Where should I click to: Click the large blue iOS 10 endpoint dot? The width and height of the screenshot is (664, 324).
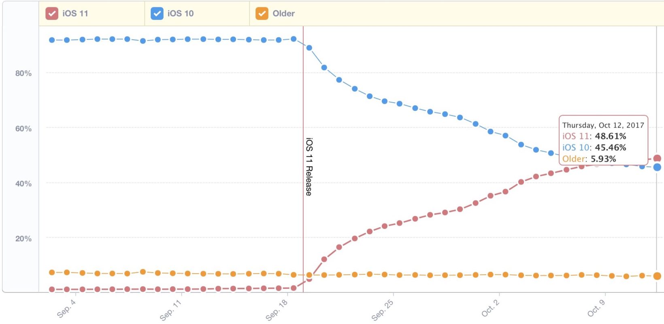click(657, 167)
